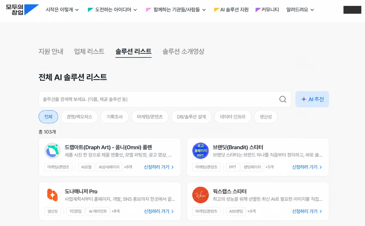Click the 모두의 창업 logo
This screenshot has height=226, width=365.
click(22, 10)
